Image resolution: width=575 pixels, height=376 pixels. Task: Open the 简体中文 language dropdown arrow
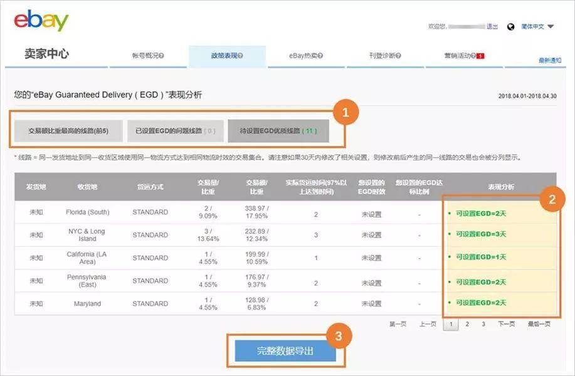tap(551, 26)
